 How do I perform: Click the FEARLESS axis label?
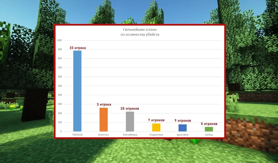[x=77, y=135]
